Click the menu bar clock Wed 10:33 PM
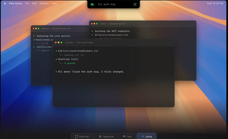This screenshot has height=139, width=228. point(215,4)
